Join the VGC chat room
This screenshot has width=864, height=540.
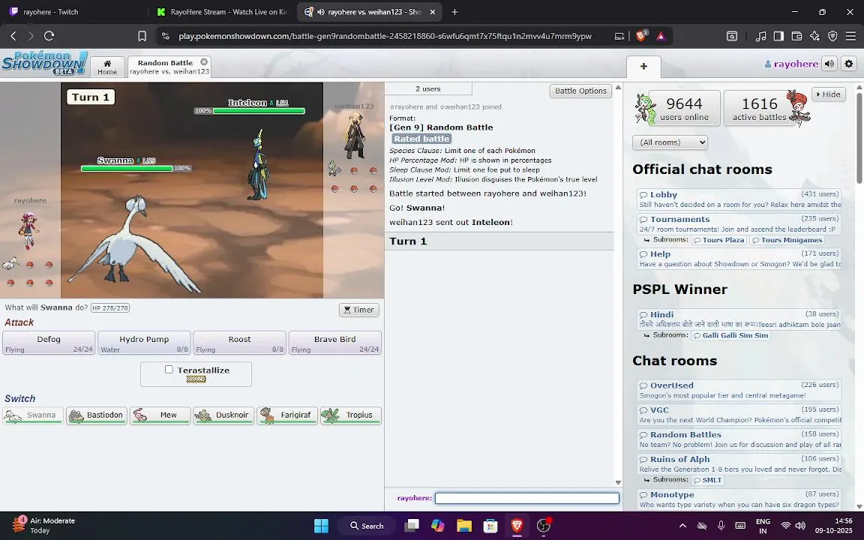[x=739, y=415]
